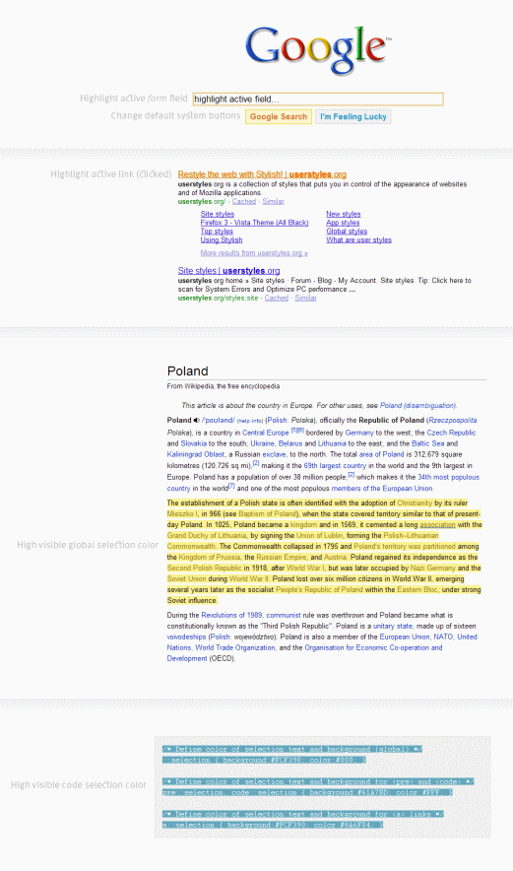The image size is (513, 871).
Task: Open Restyle the web with Stylish result
Action: pyautogui.click(x=262, y=174)
